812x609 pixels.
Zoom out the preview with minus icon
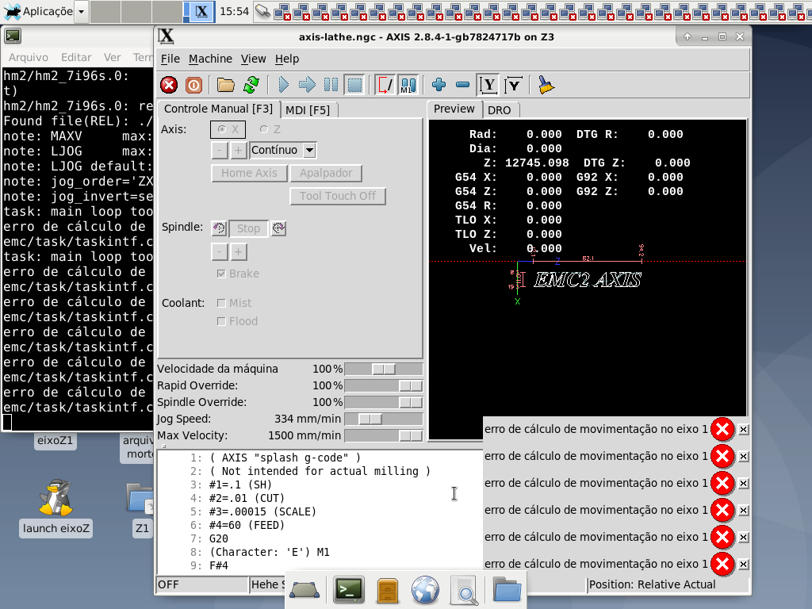pyautogui.click(x=462, y=85)
